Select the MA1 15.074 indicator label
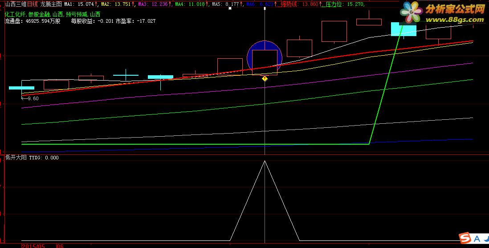 79,4
